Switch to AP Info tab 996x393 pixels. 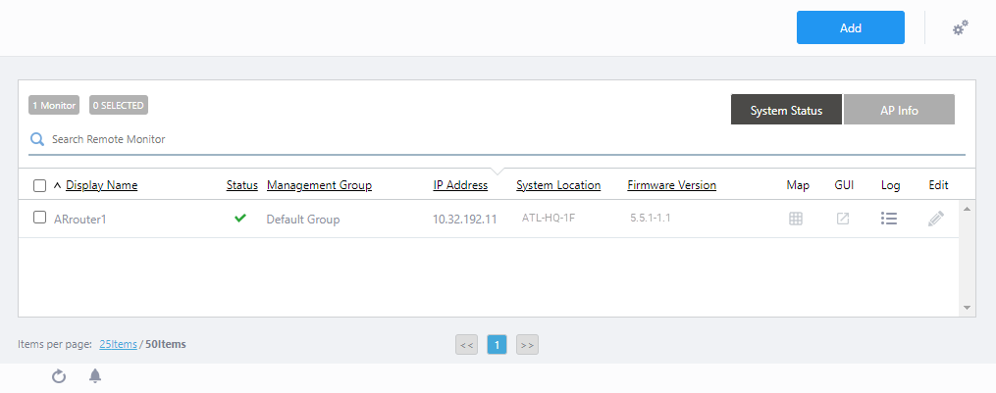pos(899,110)
